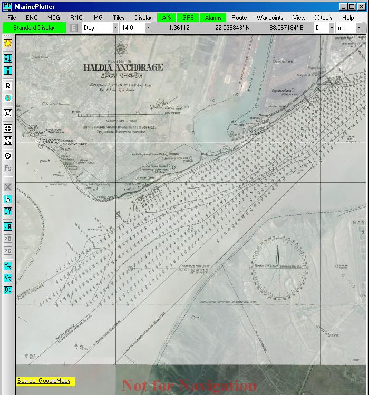
Task: Click the HALDIA ANCHORAGE chart title
Action: [123, 67]
